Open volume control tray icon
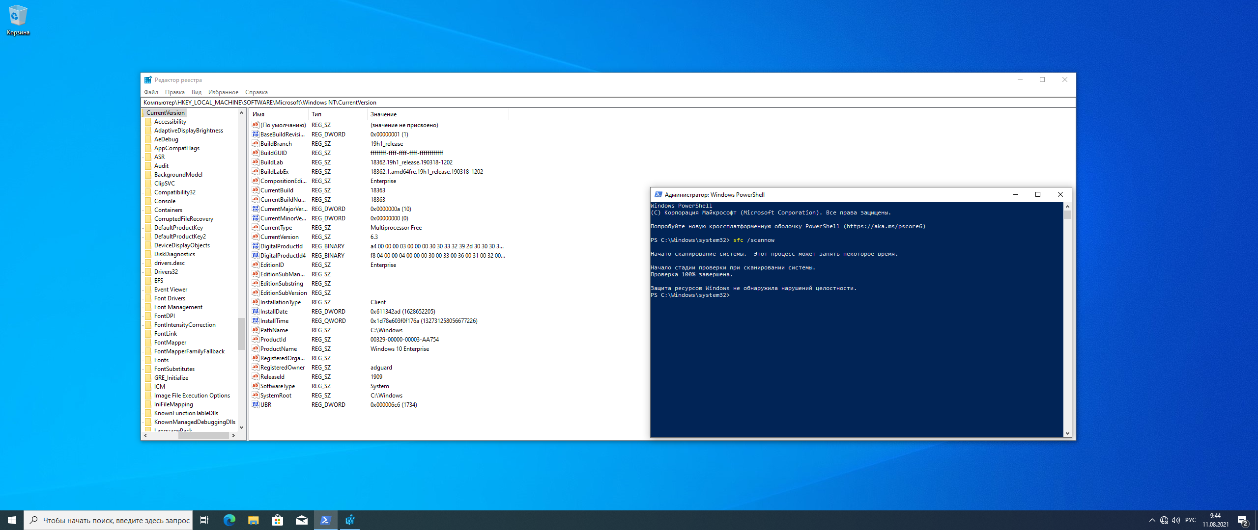 (1176, 520)
